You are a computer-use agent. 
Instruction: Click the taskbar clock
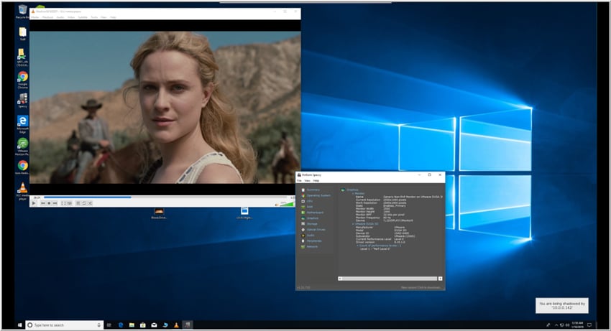click(x=577, y=325)
